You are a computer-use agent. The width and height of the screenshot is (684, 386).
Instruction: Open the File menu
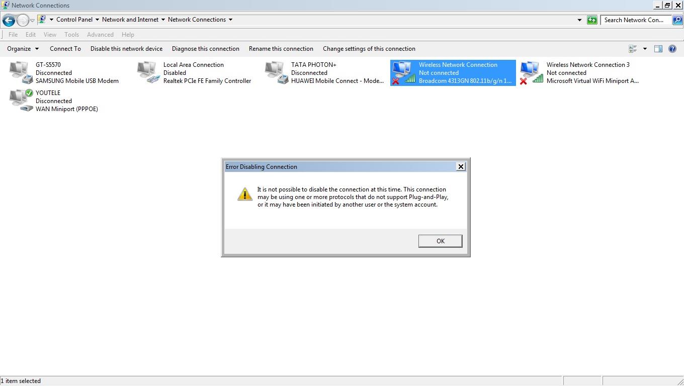[13, 35]
